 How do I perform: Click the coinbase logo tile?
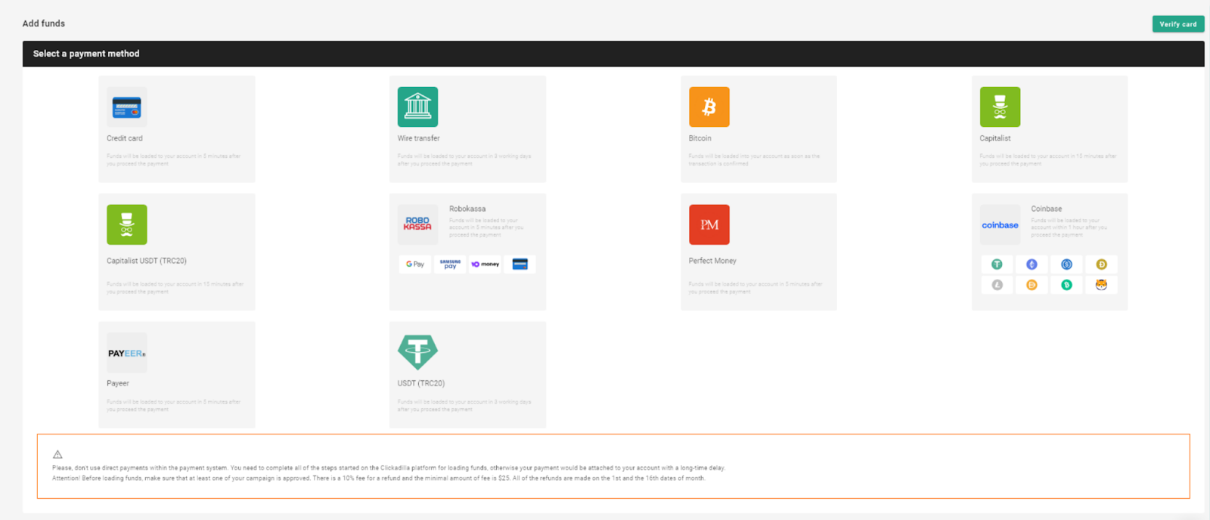tap(1000, 224)
